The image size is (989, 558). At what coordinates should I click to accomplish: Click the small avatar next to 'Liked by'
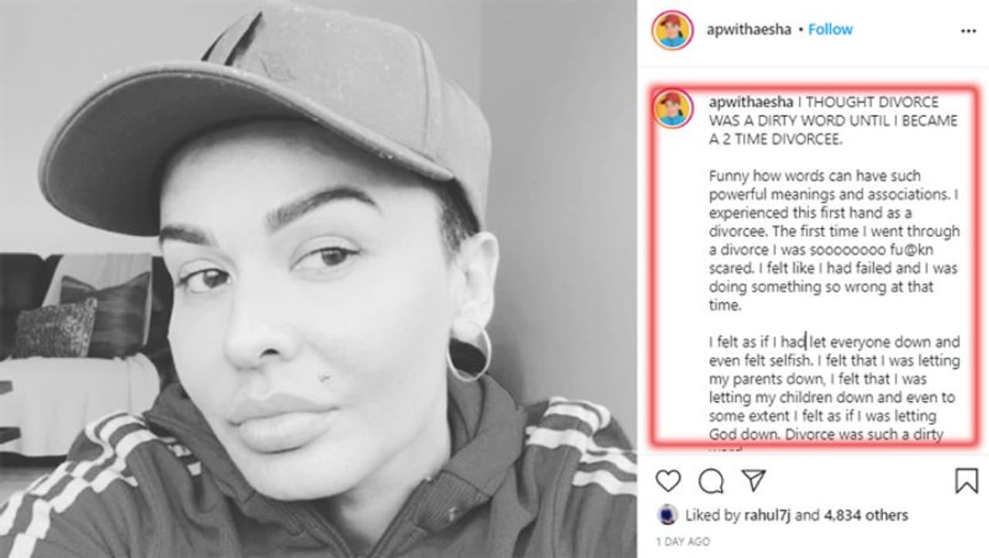point(668,515)
